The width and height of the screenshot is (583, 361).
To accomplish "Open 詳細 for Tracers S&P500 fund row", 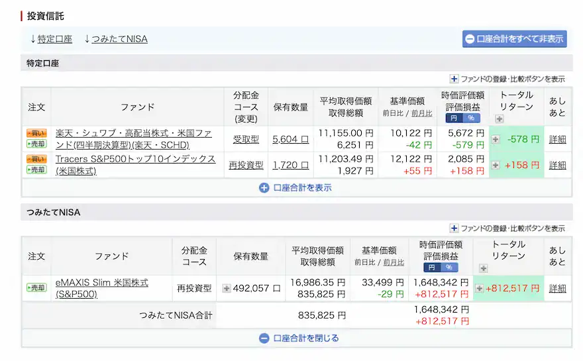I will pyautogui.click(x=557, y=165).
